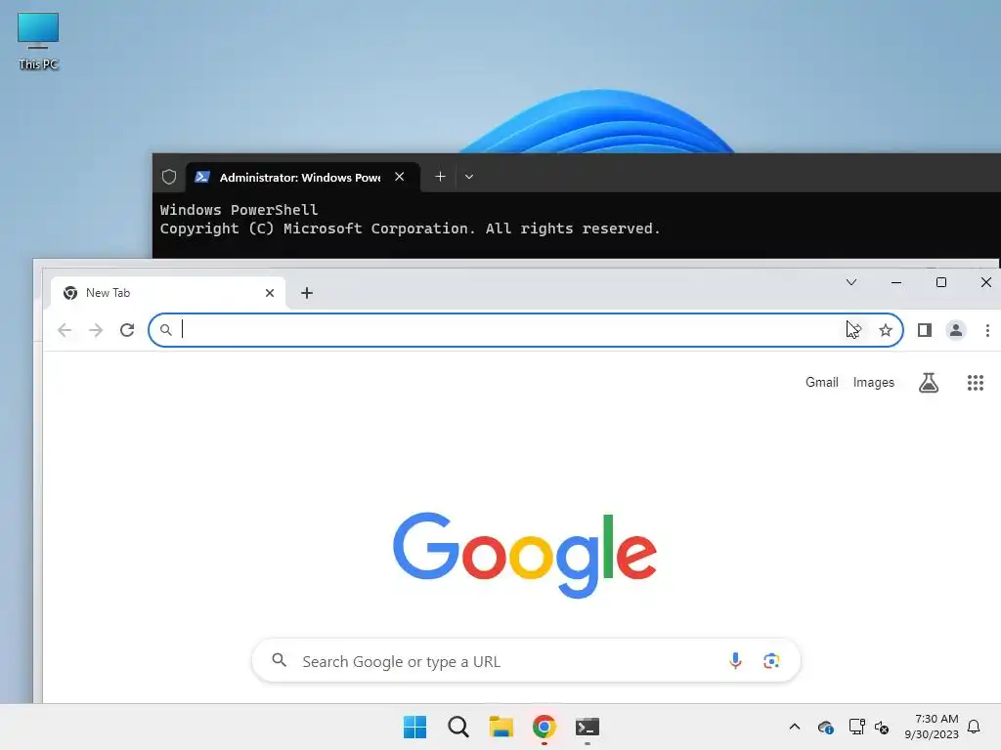Viewport: 1001px width, 750px height.
Task: Open clock showing 7:30 AM
Action: tap(932, 727)
